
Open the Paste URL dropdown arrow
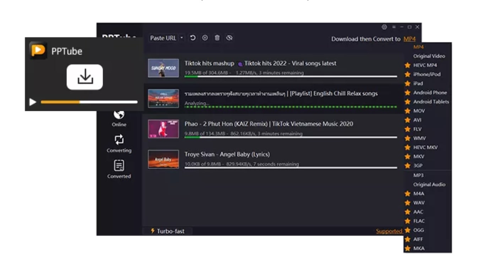[181, 38]
